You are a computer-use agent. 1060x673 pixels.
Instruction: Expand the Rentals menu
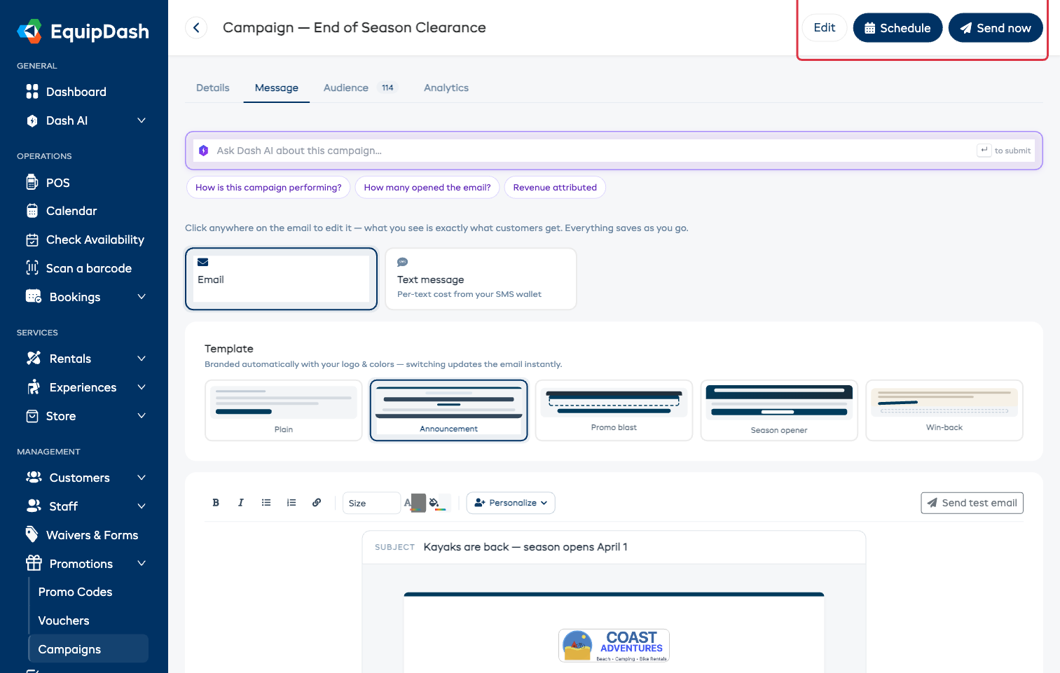142,359
